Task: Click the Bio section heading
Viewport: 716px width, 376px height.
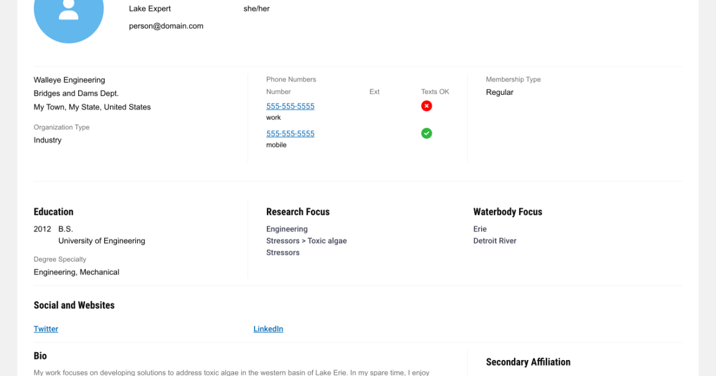Action: [40, 356]
